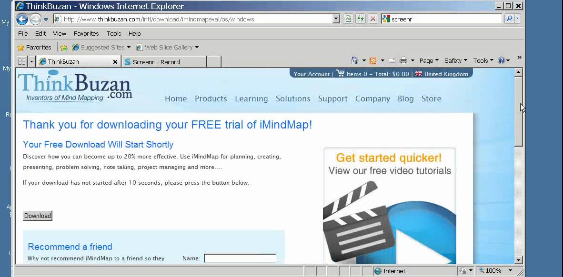563x277 pixels.
Task: Toggle the Compatibility View icon
Action: click(348, 20)
